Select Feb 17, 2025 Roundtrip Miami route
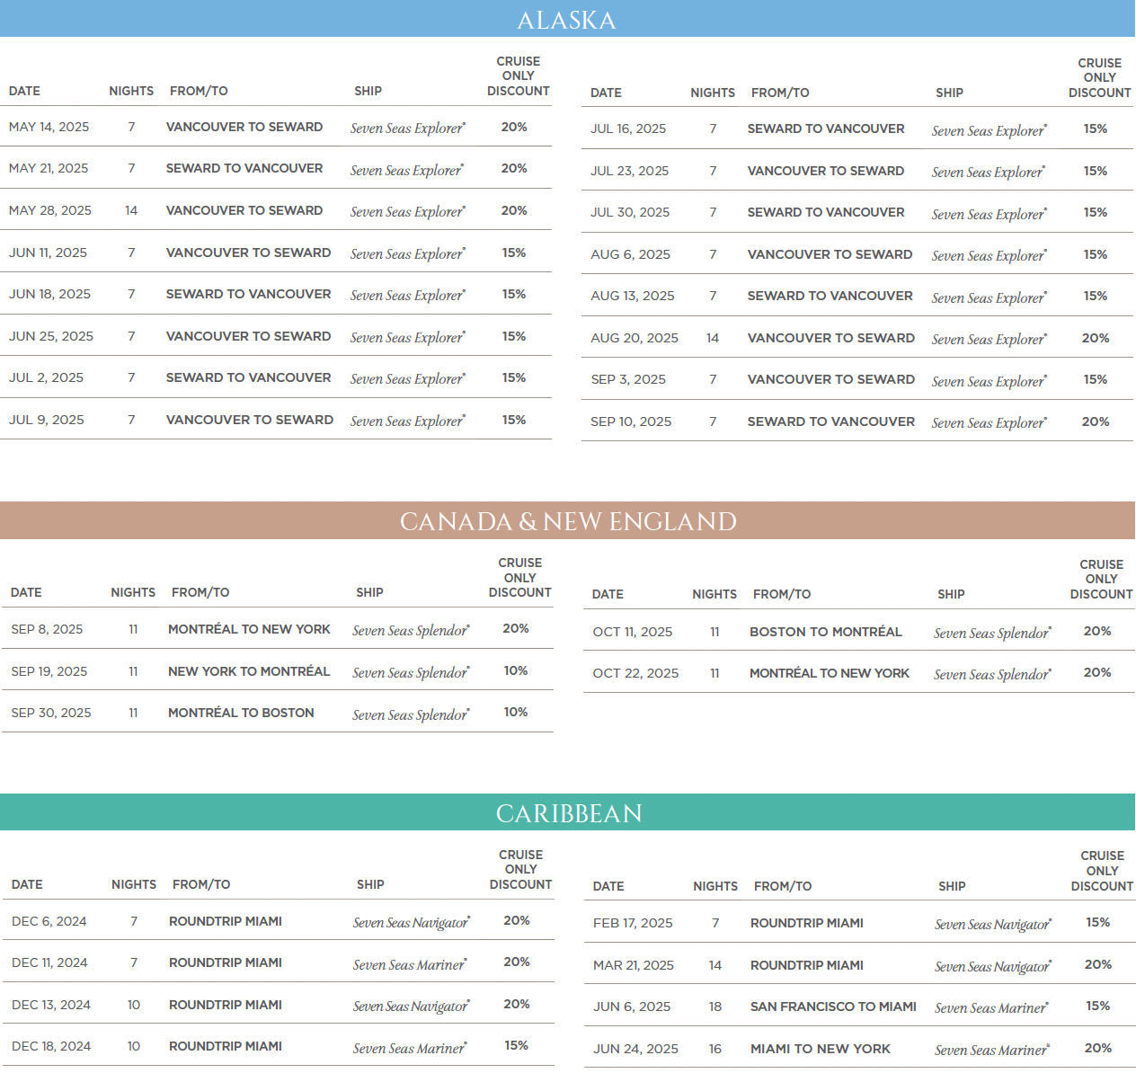1136x1082 pixels. (x=806, y=923)
